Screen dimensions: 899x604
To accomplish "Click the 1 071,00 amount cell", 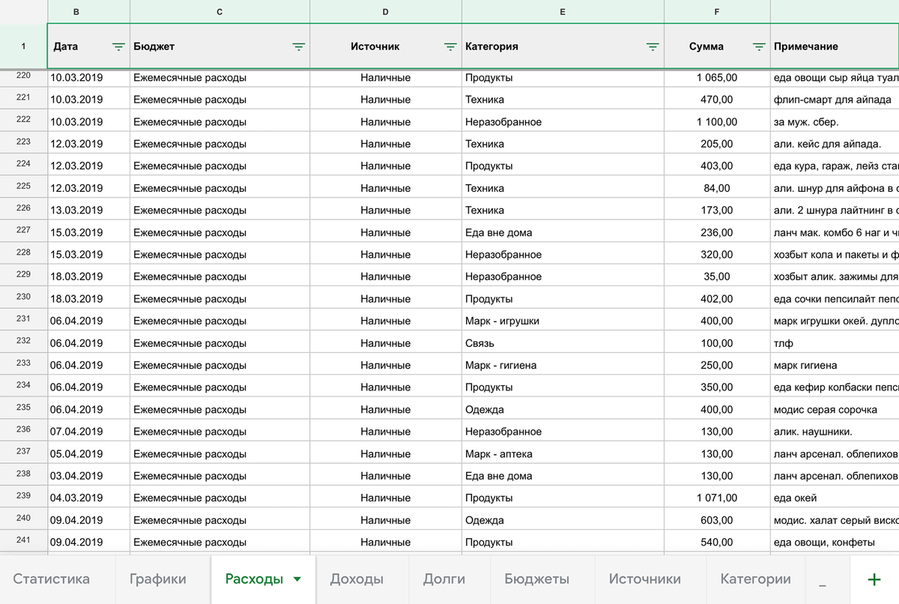I will click(716, 498).
